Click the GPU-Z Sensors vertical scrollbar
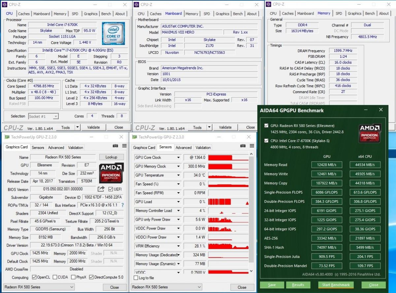 (251, 213)
